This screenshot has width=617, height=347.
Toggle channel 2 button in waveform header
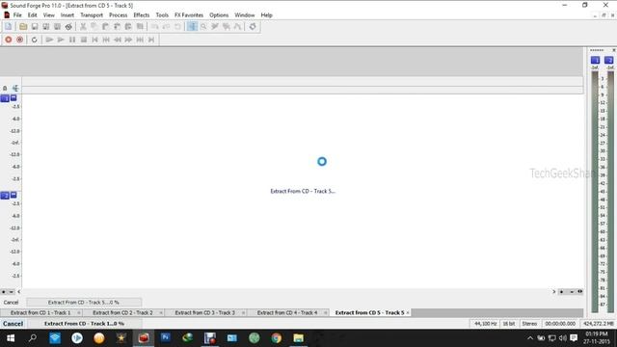(5, 196)
